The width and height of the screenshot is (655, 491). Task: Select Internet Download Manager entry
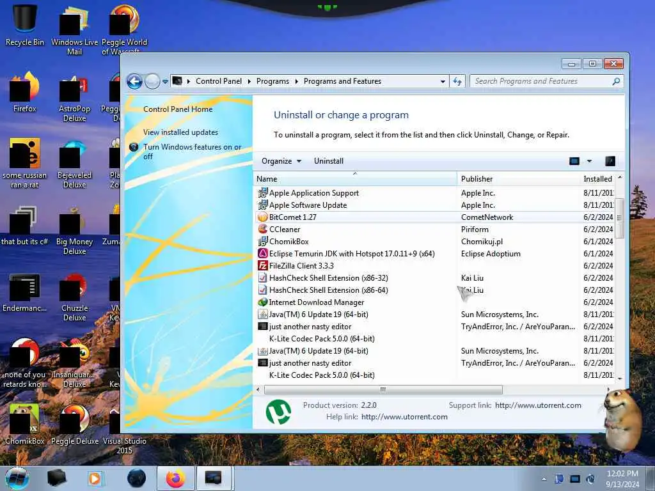[434, 302]
